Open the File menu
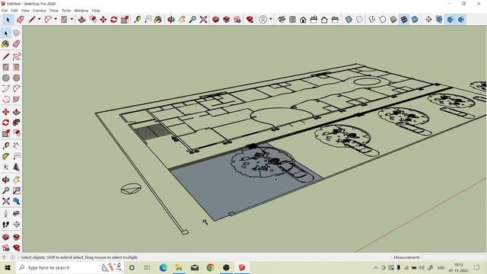487x274 pixels. point(5,11)
